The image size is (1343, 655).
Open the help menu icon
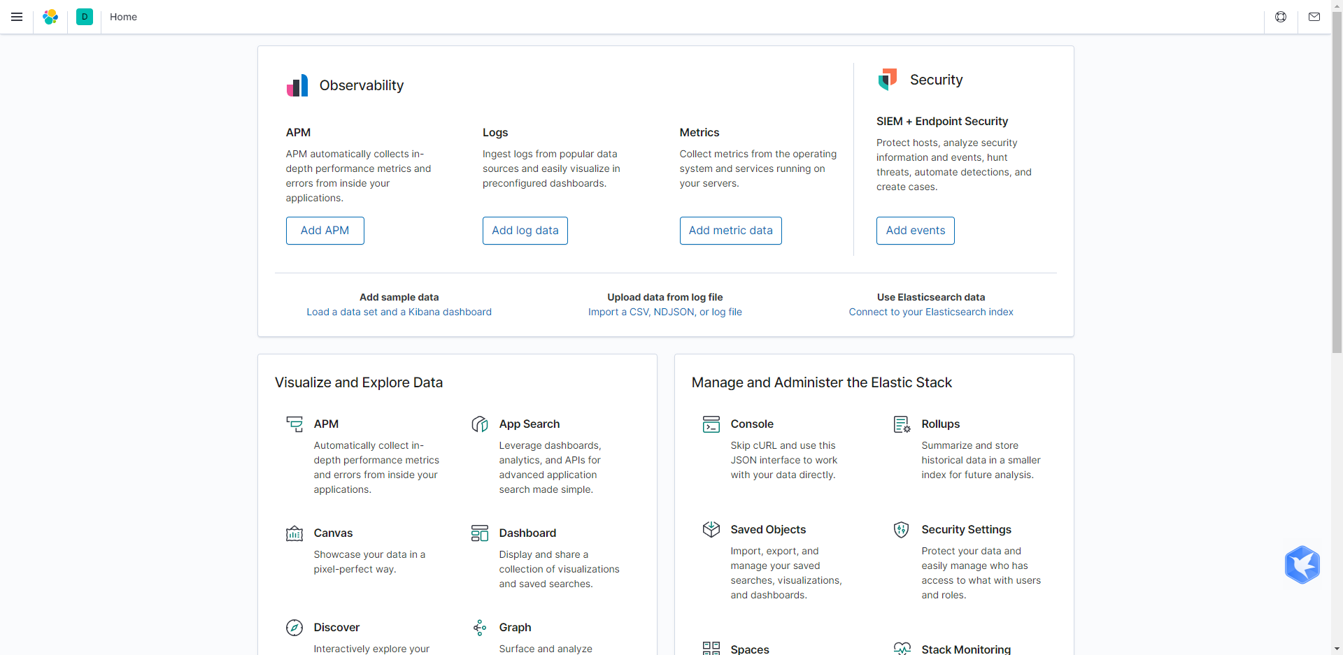1281,17
